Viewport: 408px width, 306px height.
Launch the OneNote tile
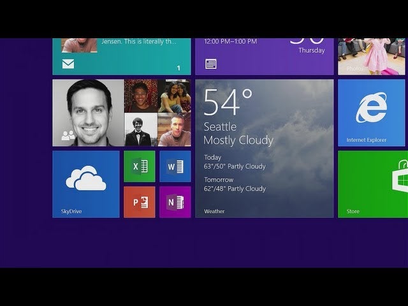coord(175,201)
